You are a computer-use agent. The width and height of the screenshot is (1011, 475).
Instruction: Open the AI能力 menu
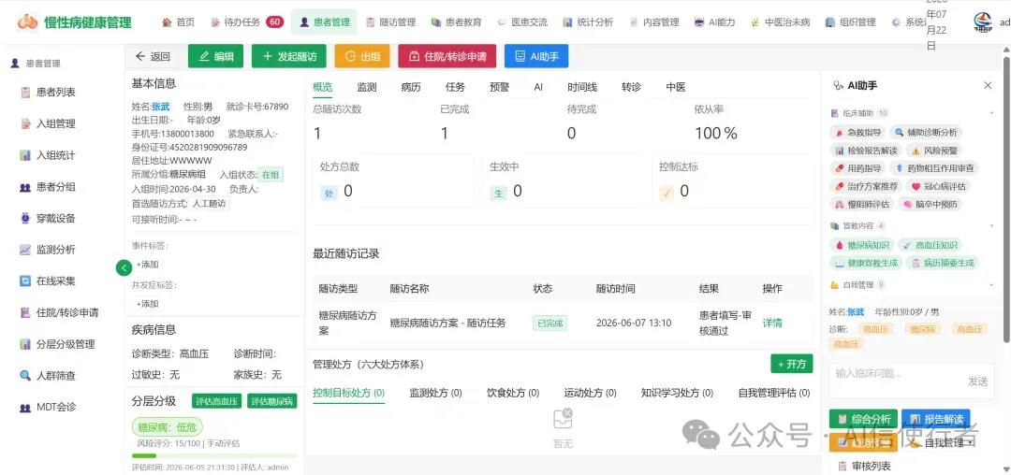coord(714,22)
